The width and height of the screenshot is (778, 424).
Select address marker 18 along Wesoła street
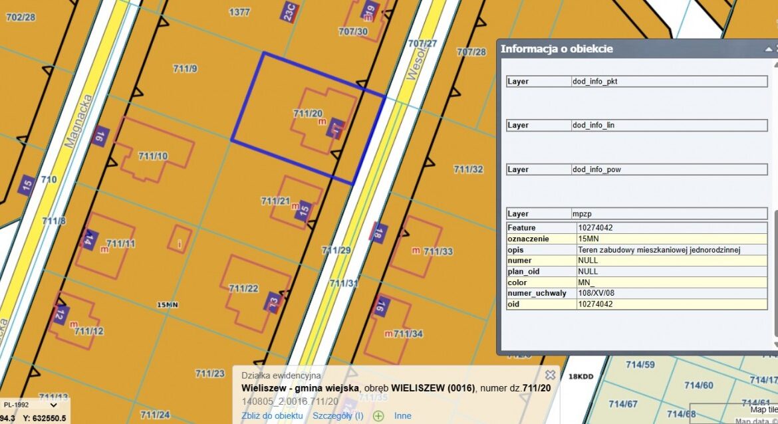click(379, 233)
